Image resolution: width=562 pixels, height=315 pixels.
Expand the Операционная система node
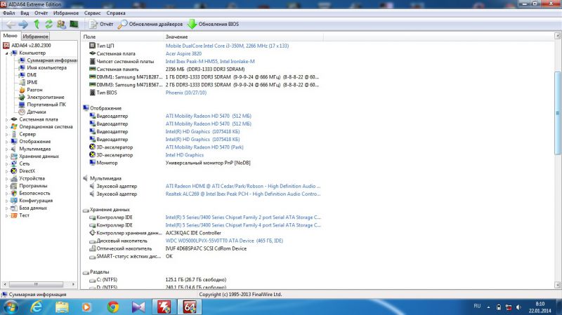[x=6, y=127]
